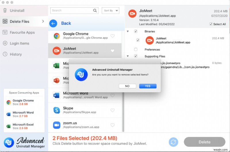The height and width of the screenshot is (152, 230).
Task: Click the blue refresh icon next to Delete
Action: coord(173,142)
